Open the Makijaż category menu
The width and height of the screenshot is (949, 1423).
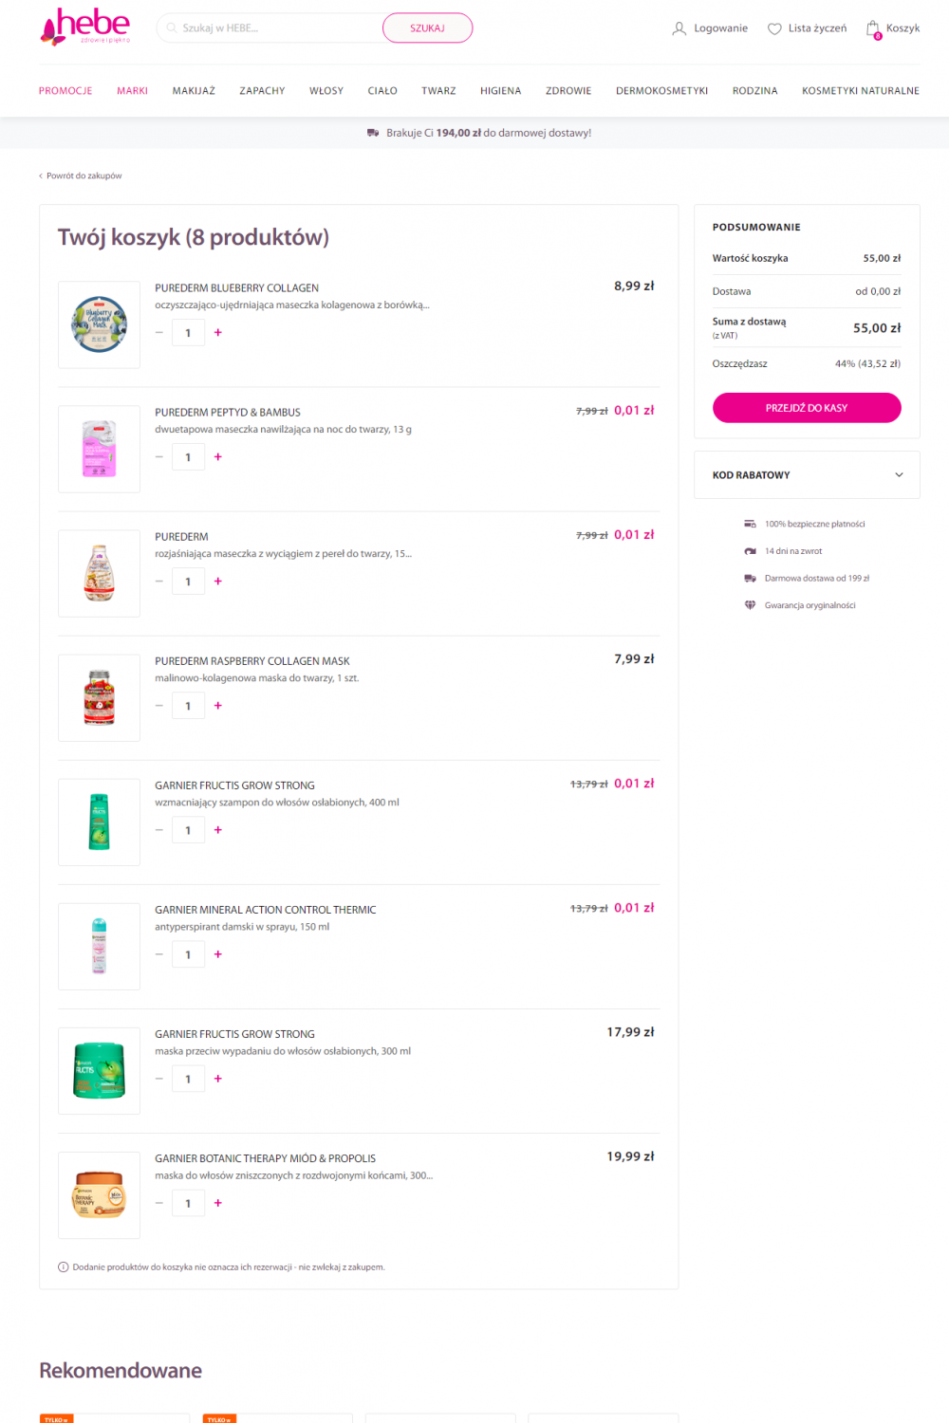194,91
